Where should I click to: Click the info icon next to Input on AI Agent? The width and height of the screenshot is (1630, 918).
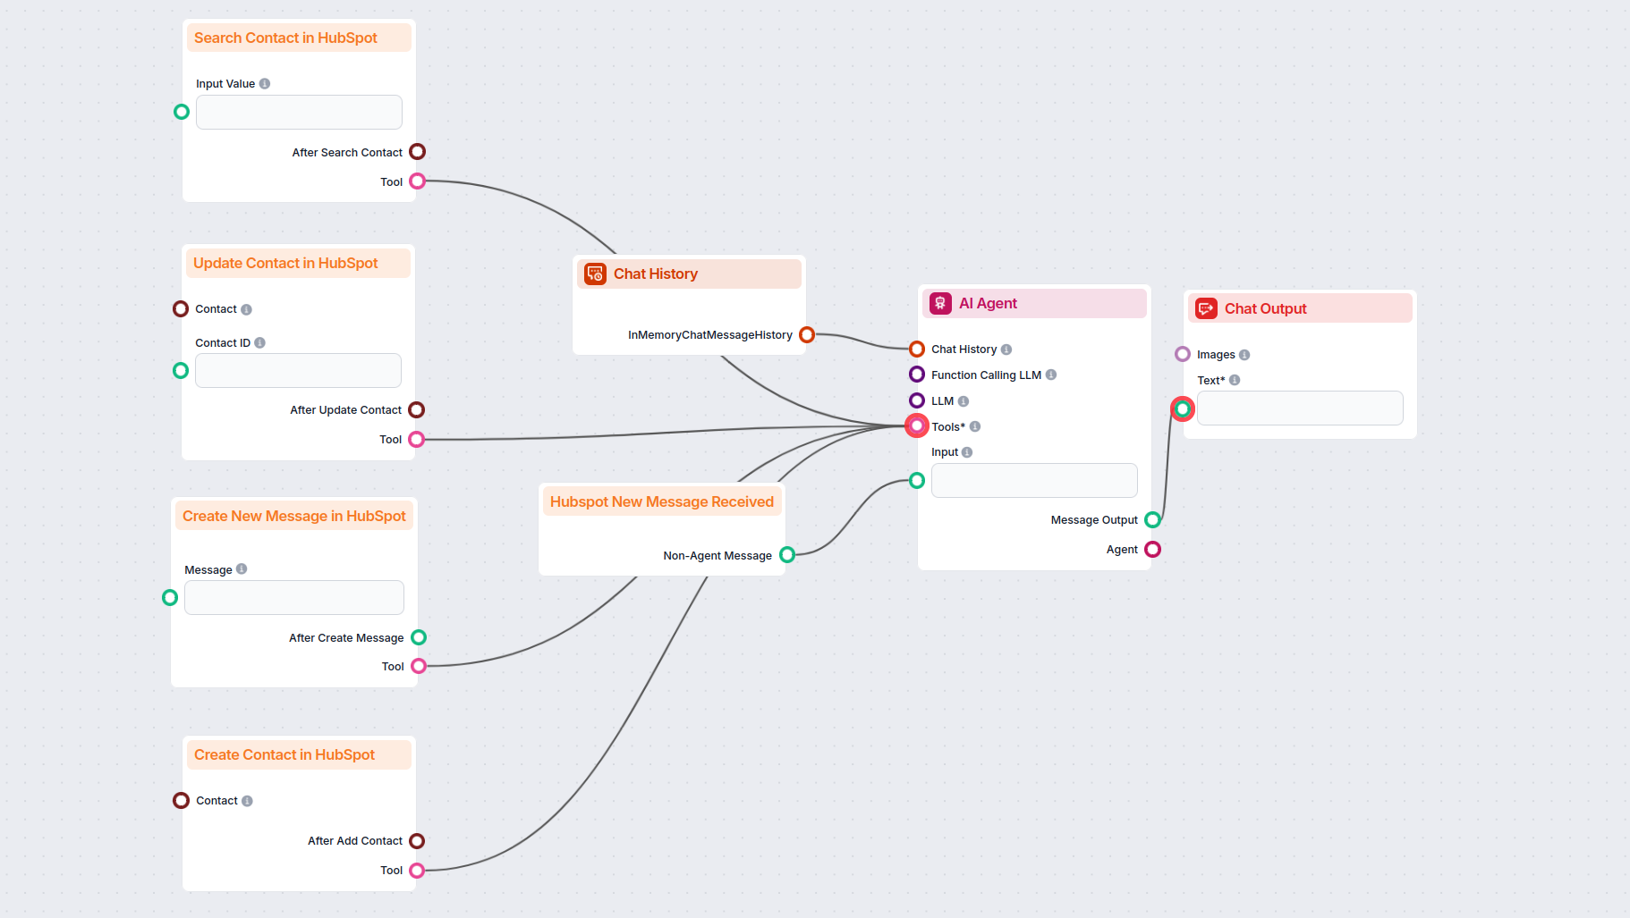coord(966,451)
